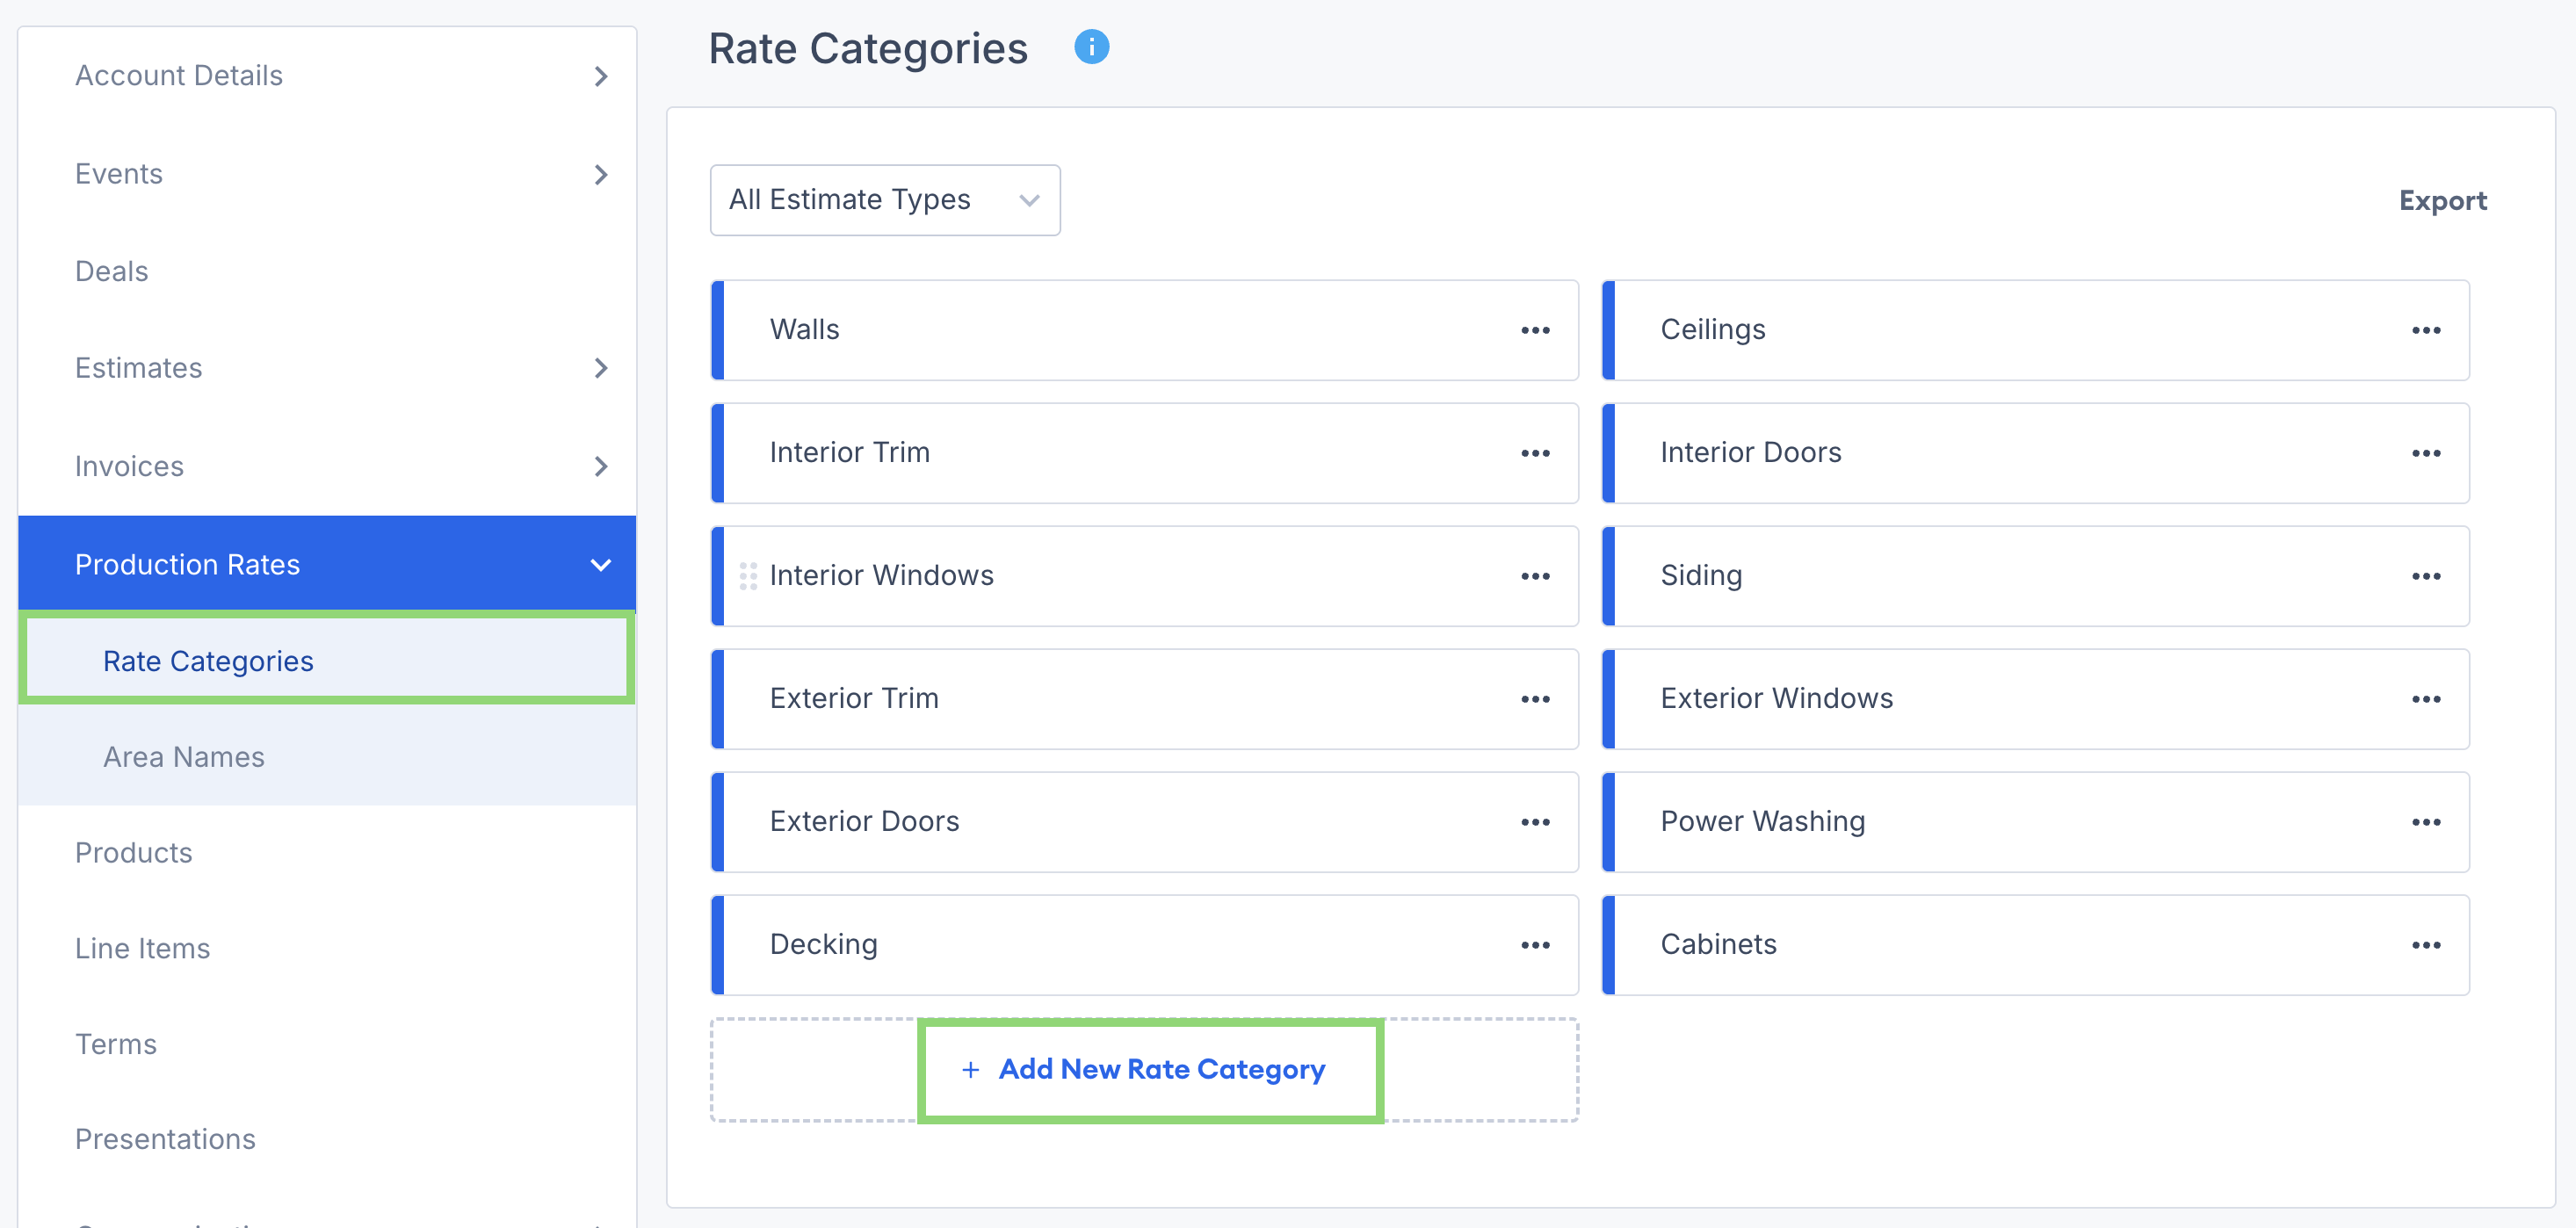
Task: Open the three-dot menu for Exterior Trim
Action: click(x=1535, y=699)
